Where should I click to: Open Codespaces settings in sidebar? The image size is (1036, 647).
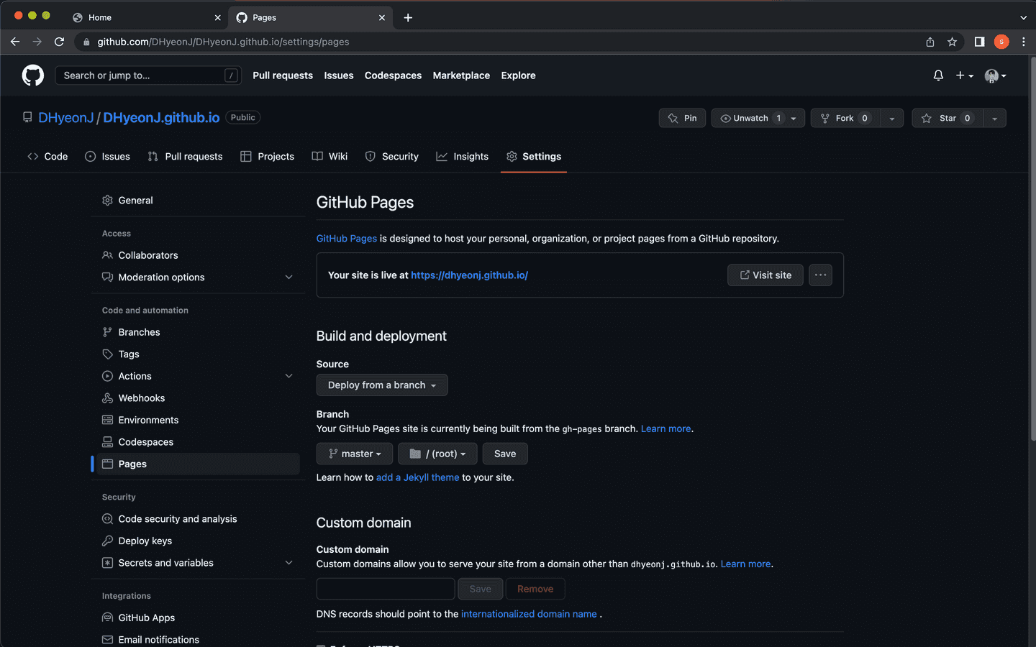click(196, 442)
